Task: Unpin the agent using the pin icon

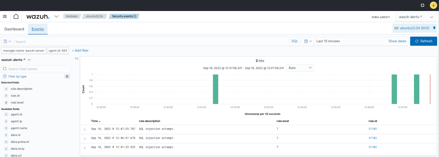Action: pyautogui.click(x=434, y=28)
